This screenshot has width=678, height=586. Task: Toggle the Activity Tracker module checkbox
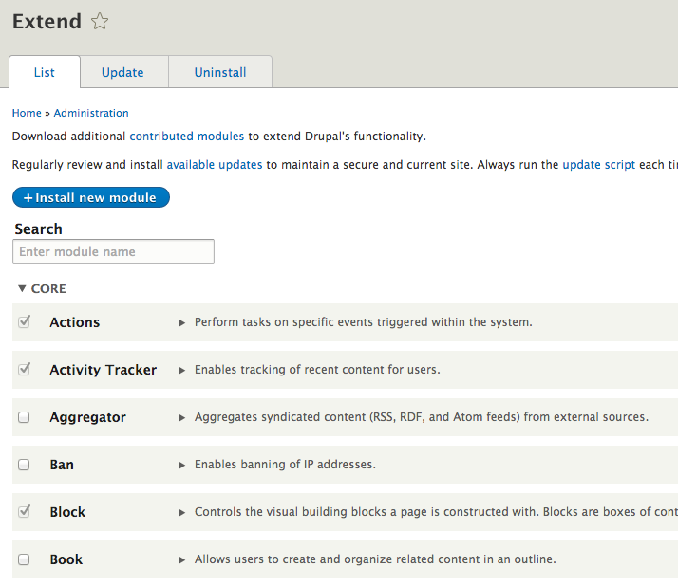point(25,369)
